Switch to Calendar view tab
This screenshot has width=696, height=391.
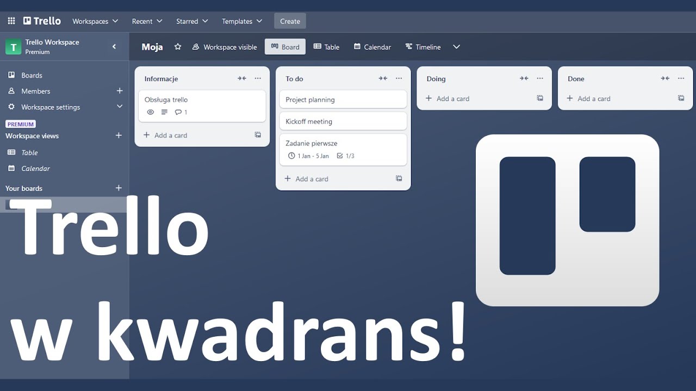coord(372,47)
